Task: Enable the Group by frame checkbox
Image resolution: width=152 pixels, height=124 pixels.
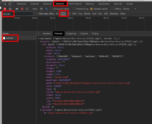Action: [x=51, y=9]
